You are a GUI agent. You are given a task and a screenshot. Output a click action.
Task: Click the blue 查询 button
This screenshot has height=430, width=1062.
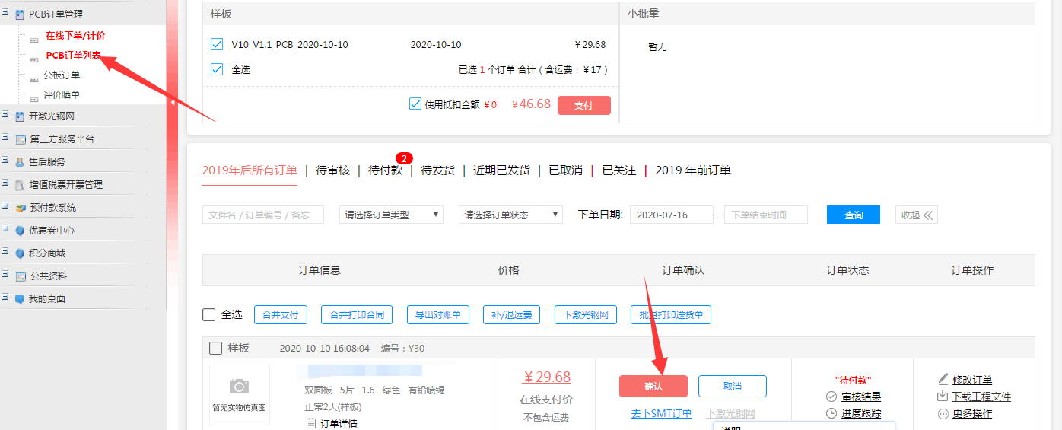tap(853, 215)
